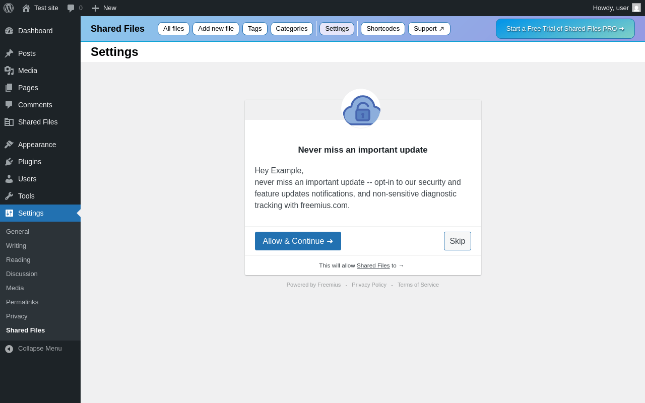Click the Settings sliders icon

pos(9,213)
